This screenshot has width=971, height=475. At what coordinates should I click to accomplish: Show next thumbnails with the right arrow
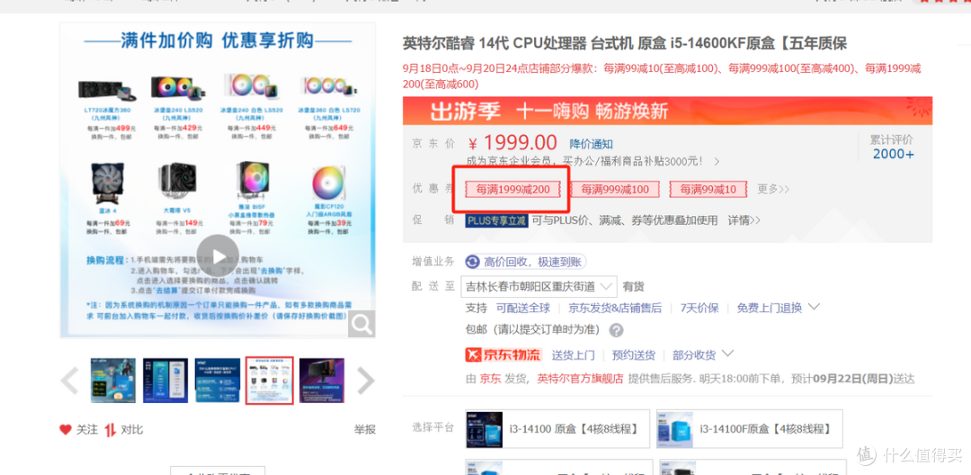365,381
